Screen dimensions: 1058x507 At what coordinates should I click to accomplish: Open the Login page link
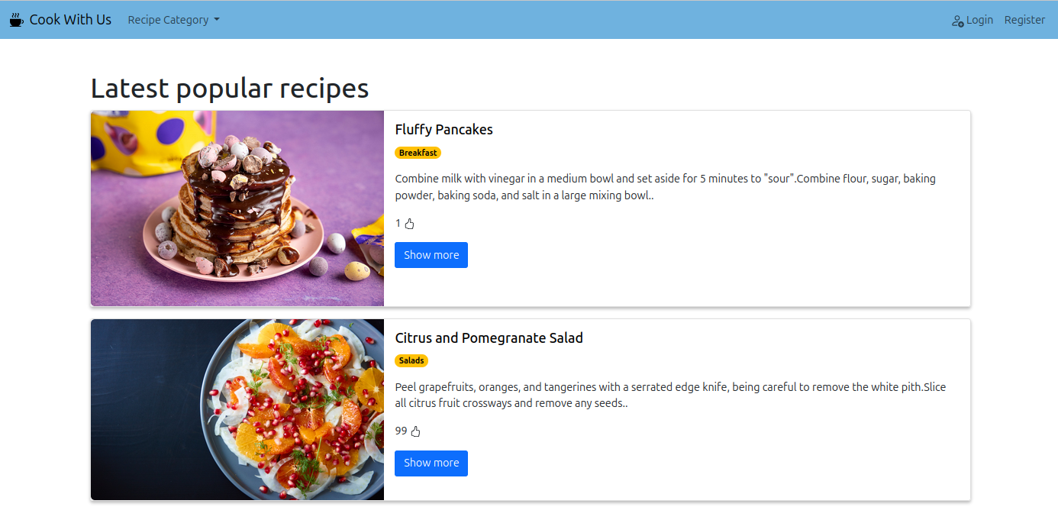pyautogui.click(x=979, y=20)
